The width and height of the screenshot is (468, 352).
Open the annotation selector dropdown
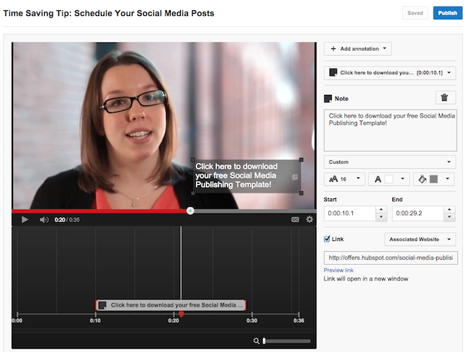tap(390, 72)
